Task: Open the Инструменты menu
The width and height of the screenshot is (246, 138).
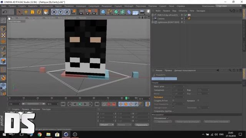Action: (46, 6)
